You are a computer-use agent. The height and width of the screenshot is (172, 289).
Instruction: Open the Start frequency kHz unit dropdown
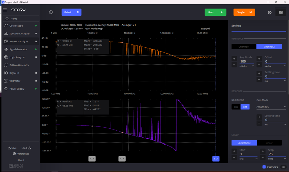point(248,159)
